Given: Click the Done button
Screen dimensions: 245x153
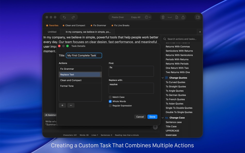Looking at the screenshot, I should coord(152,117).
